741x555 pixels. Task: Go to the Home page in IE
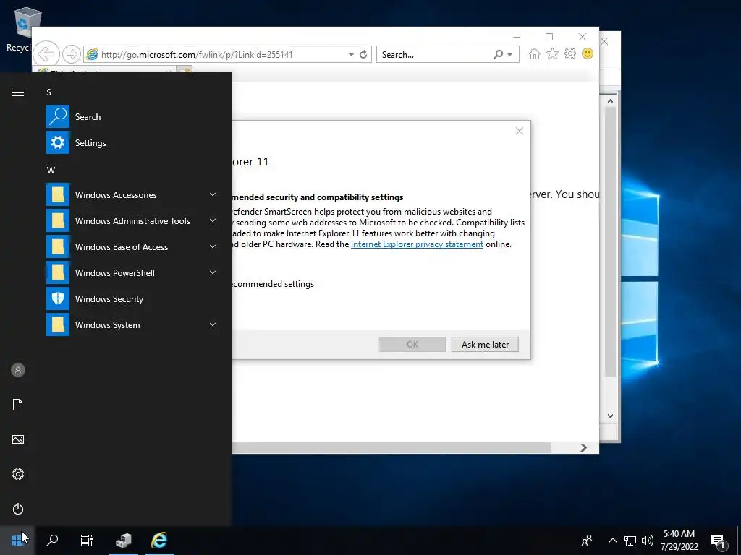click(535, 53)
